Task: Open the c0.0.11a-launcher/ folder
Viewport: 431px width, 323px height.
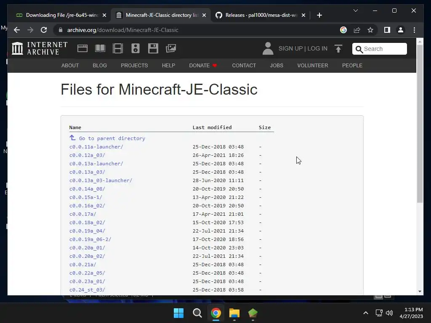Action: point(96,147)
